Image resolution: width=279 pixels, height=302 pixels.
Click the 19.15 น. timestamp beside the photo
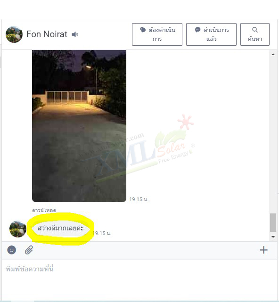(139, 199)
